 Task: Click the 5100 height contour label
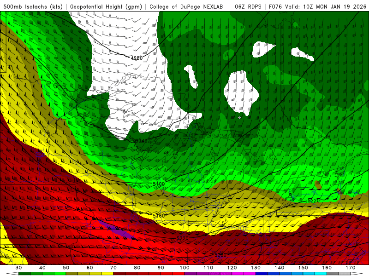[x=159, y=184]
